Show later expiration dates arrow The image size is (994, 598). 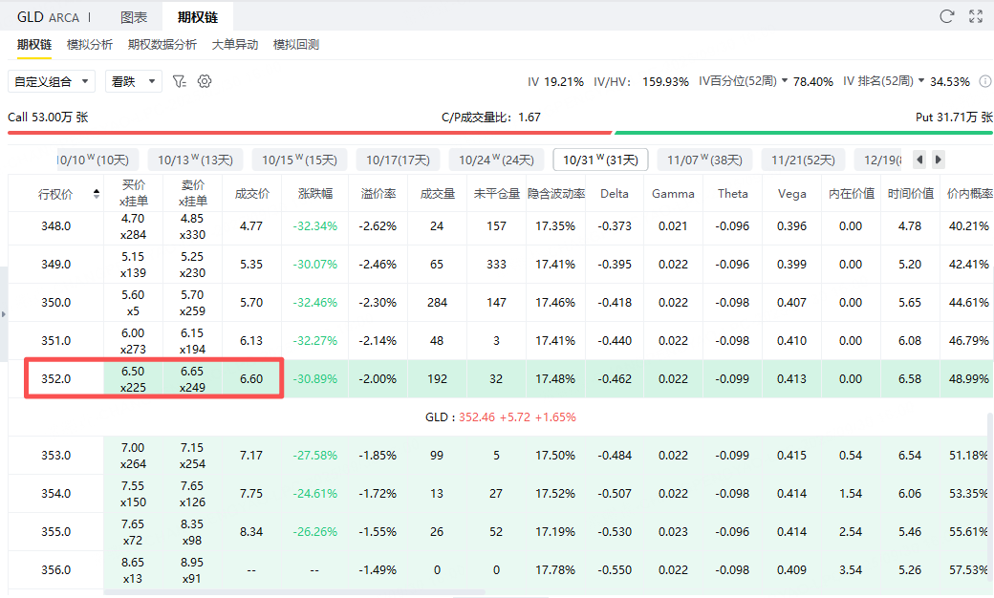(939, 160)
